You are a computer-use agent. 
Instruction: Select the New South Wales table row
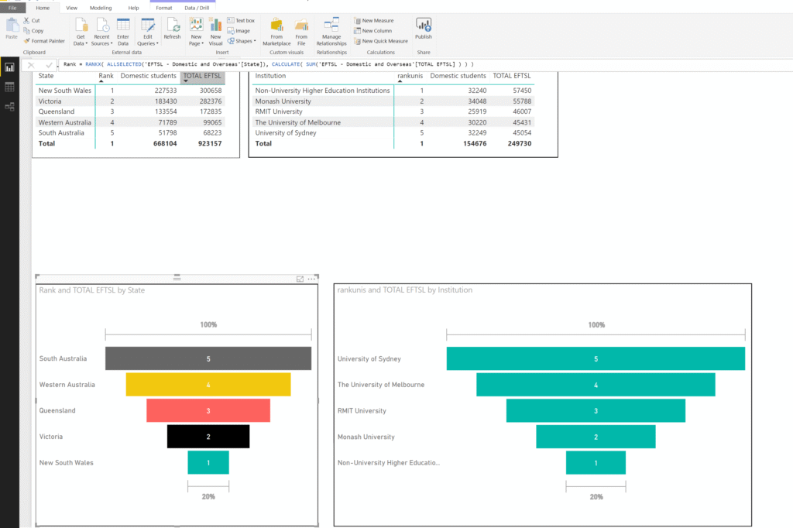(x=130, y=91)
